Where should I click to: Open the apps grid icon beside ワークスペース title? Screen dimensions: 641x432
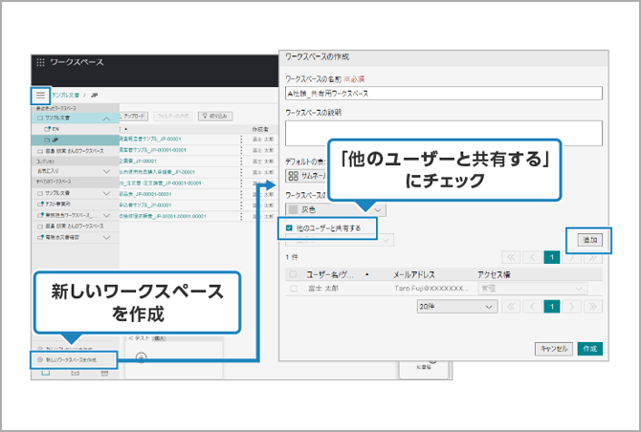40,62
